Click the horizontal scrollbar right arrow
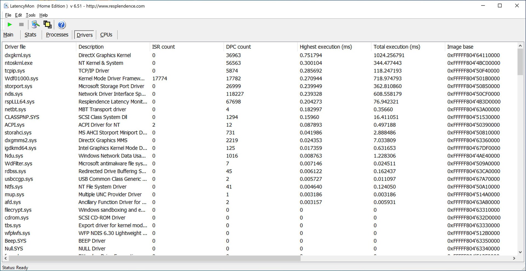This screenshot has height=271, width=526. pos(514,258)
